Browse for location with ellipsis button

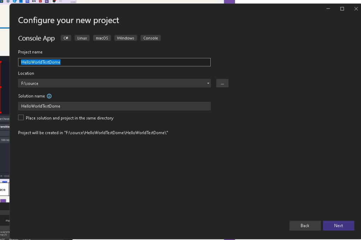point(222,83)
